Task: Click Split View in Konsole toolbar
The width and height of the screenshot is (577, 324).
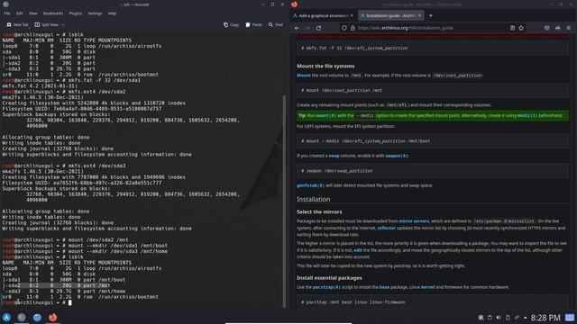Action: click(x=47, y=24)
